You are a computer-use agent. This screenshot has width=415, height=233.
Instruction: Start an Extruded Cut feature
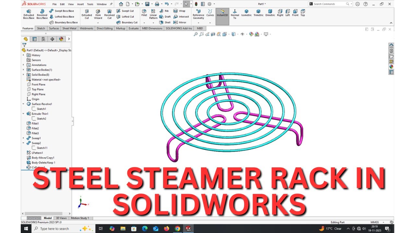[x=87, y=14]
